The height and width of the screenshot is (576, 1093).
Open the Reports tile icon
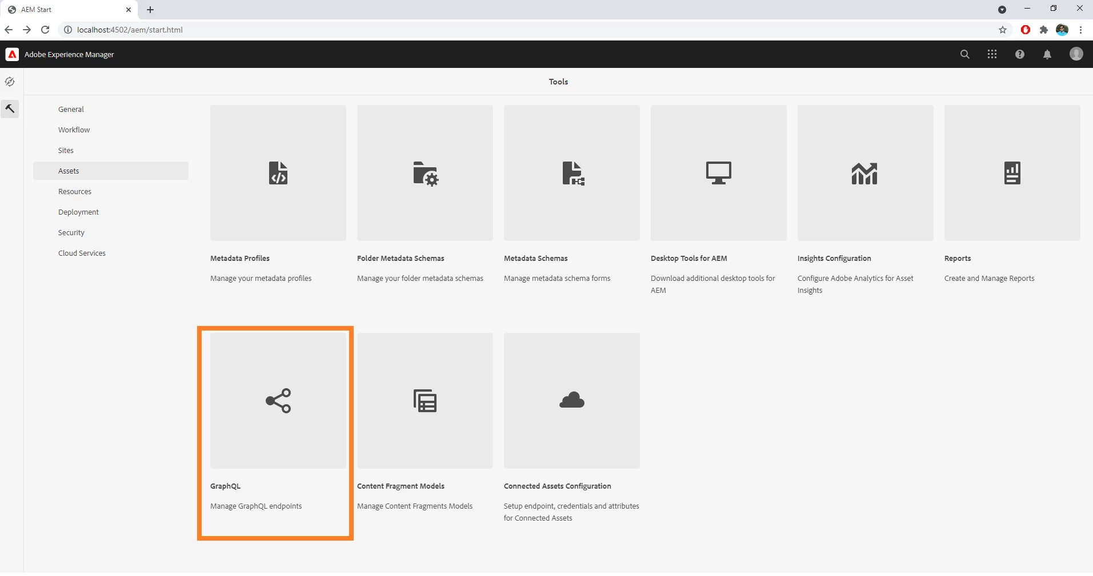click(x=1012, y=173)
